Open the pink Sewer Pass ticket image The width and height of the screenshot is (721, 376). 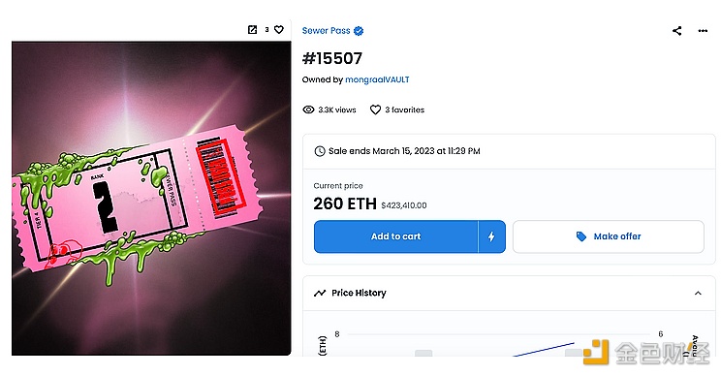(x=151, y=198)
